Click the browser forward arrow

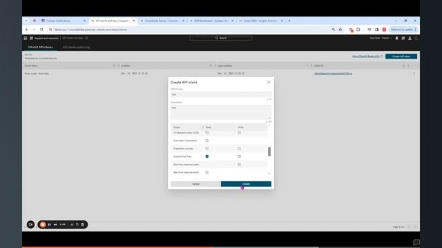coord(34,30)
